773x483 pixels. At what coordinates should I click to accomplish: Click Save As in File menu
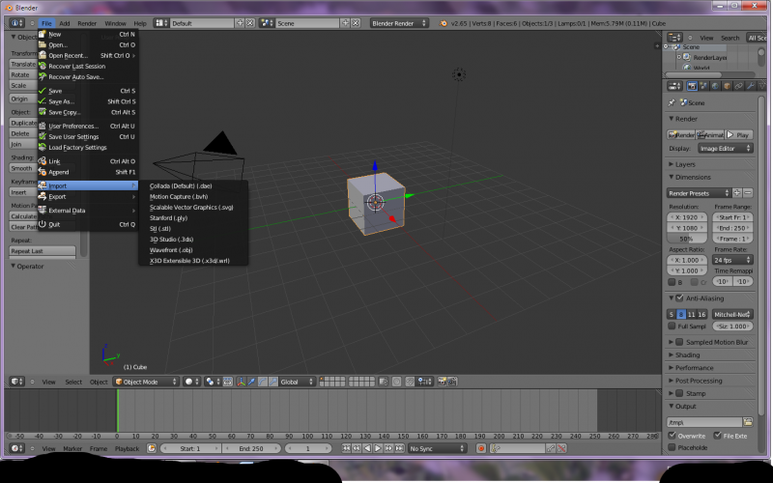click(x=88, y=101)
